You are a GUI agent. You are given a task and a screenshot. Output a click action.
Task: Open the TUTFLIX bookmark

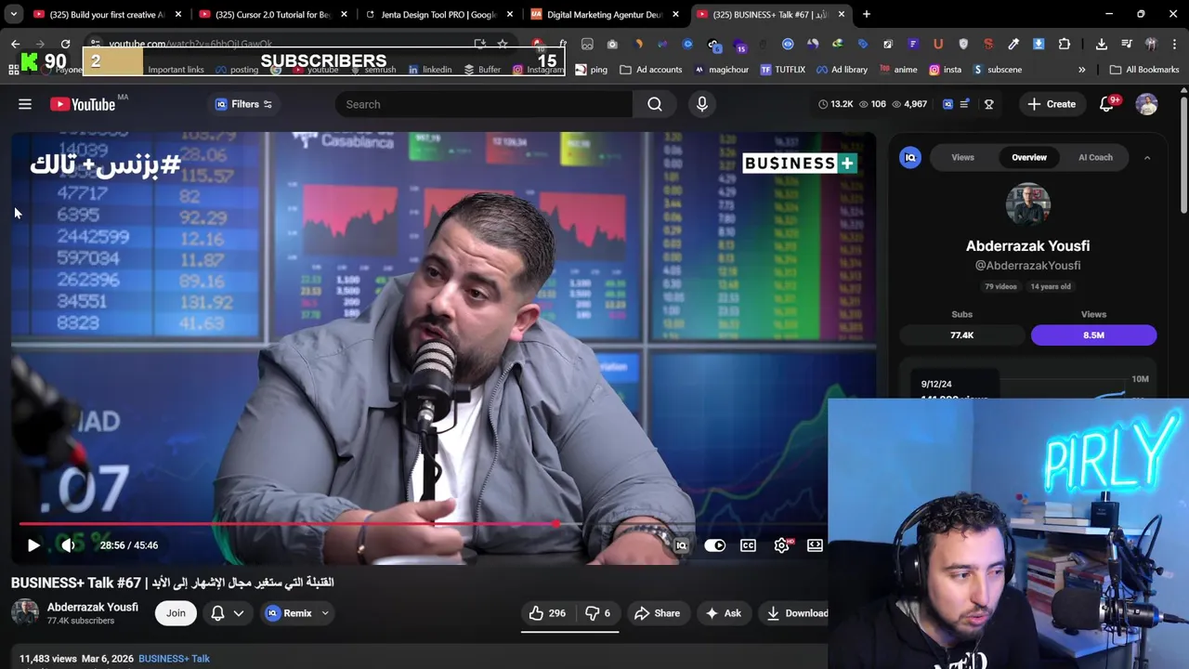[x=782, y=70]
